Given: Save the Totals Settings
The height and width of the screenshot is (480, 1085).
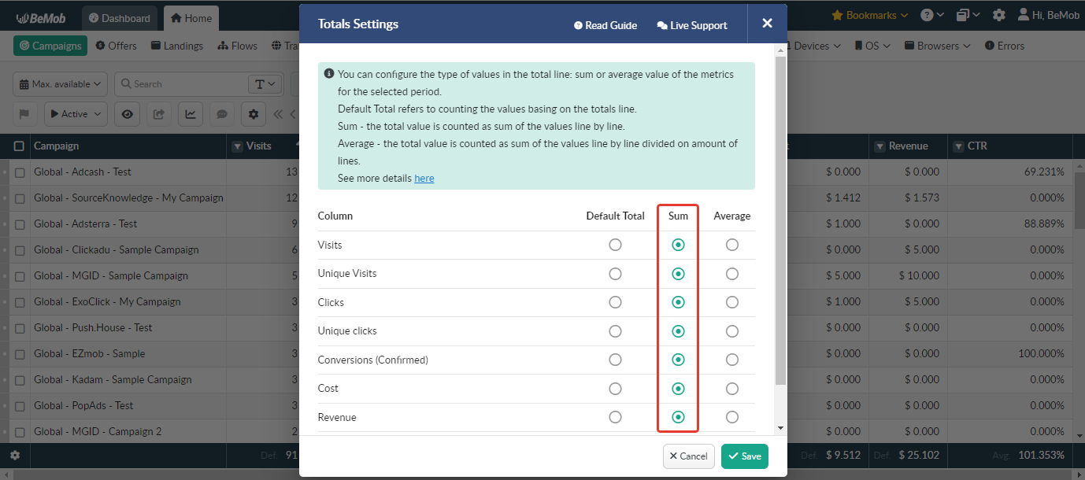Looking at the screenshot, I should click(743, 456).
